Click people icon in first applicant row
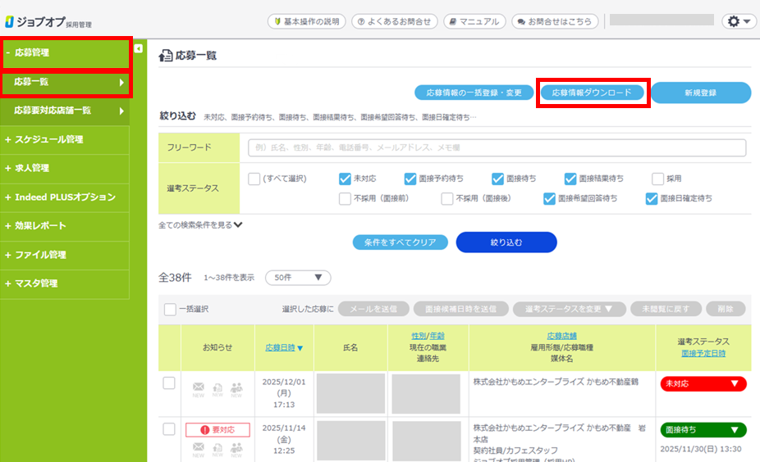760x462 pixels. point(236,387)
